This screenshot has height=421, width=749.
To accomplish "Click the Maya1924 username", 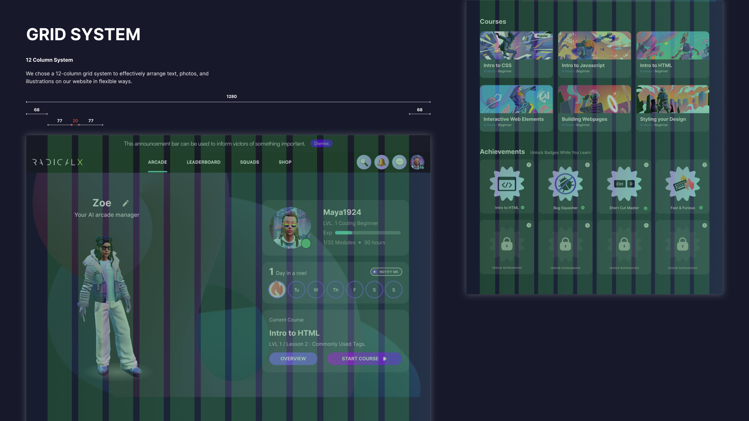I will coord(342,212).
